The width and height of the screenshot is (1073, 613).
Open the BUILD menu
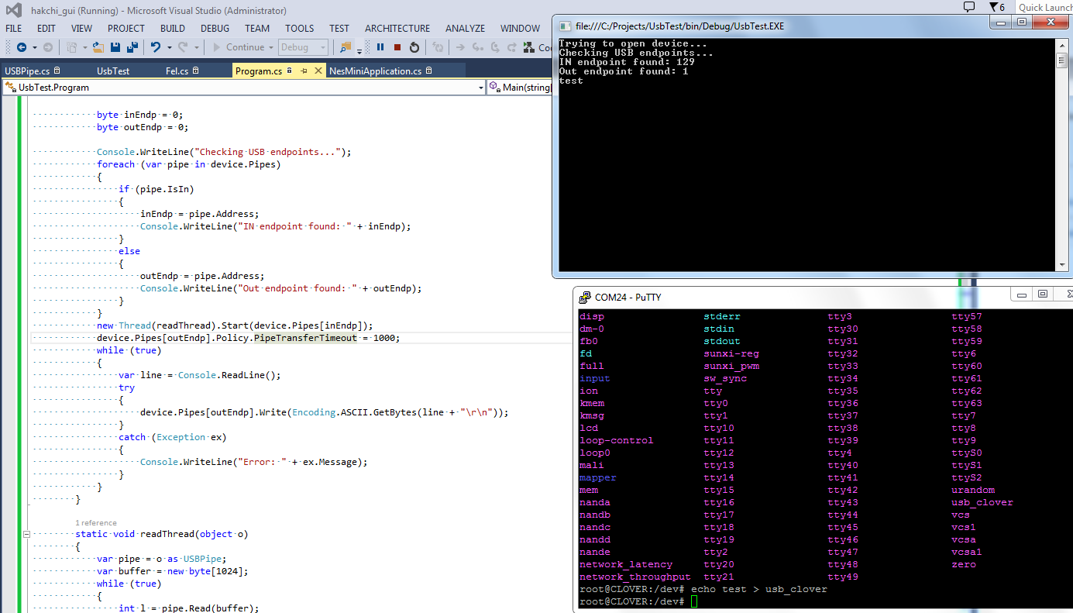173,28
